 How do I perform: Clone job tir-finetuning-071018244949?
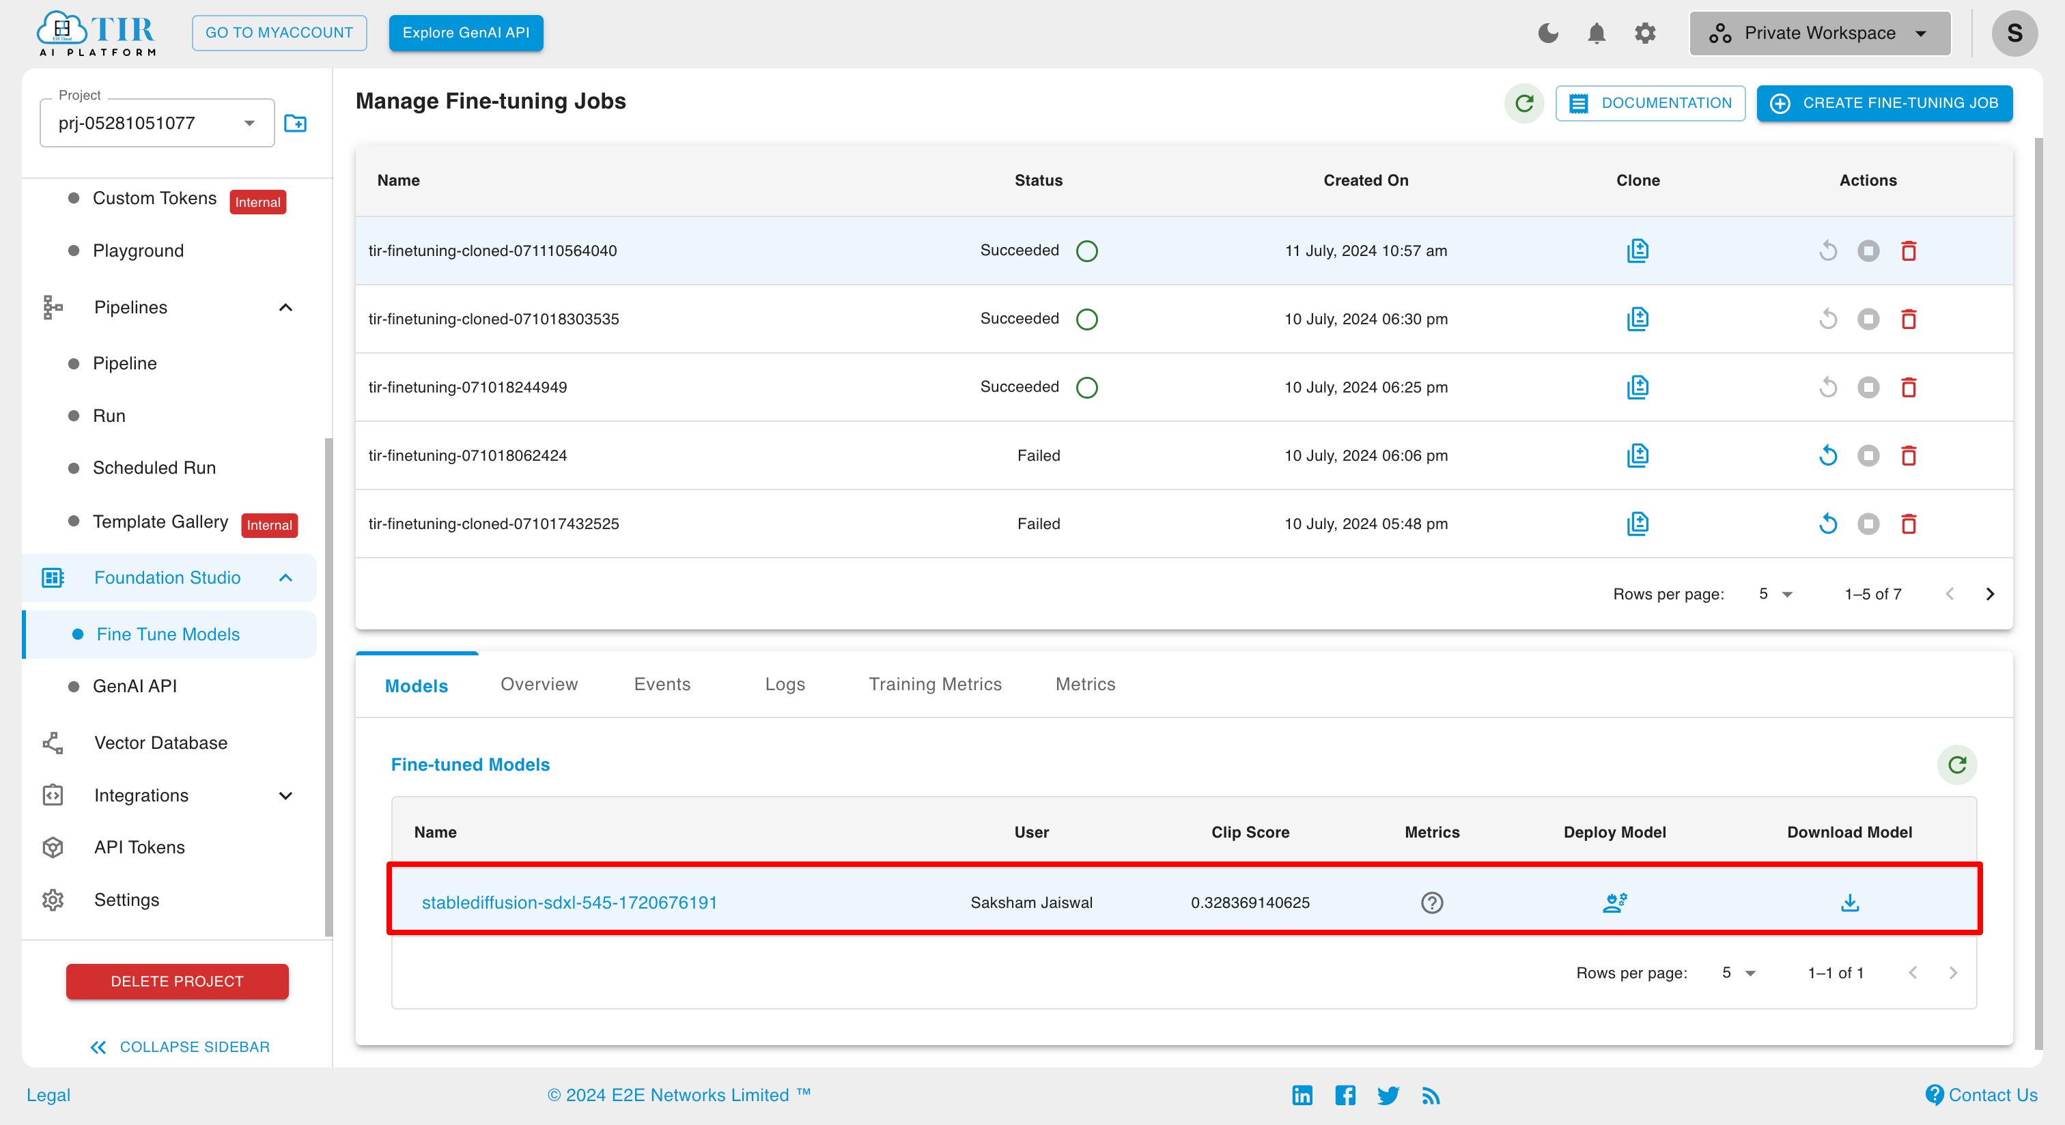[x=1638, y=387]
